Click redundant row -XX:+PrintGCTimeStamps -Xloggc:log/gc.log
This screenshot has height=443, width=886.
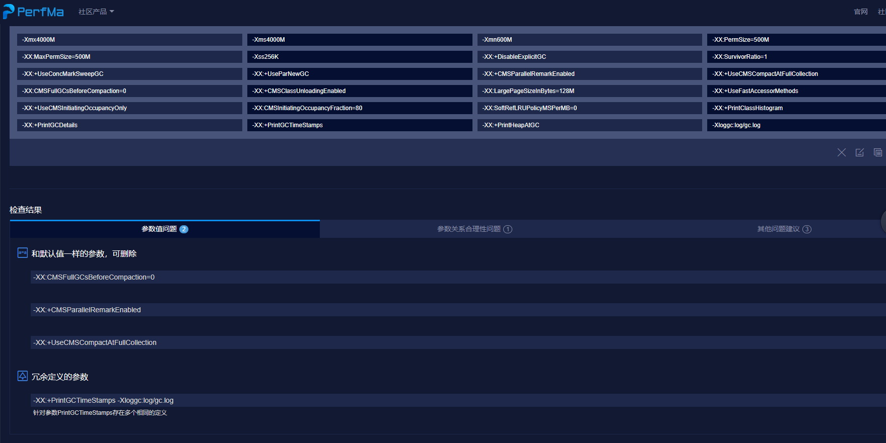click(458, 400)
